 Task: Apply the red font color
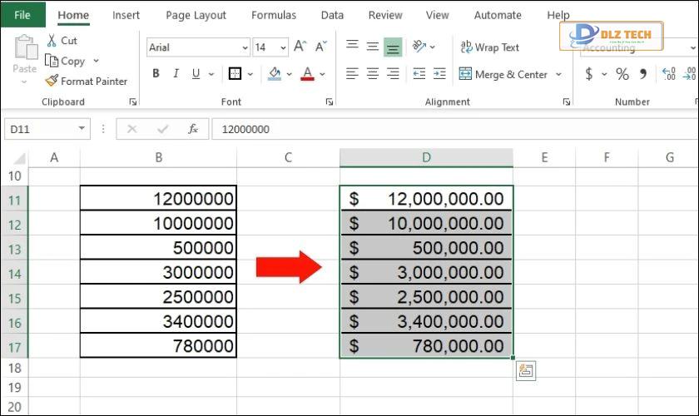(308, 73)
